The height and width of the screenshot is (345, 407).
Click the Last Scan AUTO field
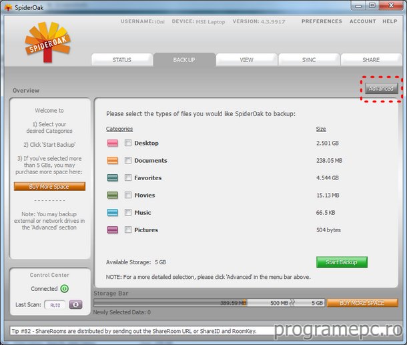pos(55,305)
